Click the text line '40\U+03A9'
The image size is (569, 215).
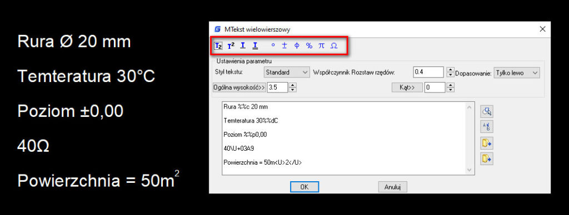click(238, 149)
